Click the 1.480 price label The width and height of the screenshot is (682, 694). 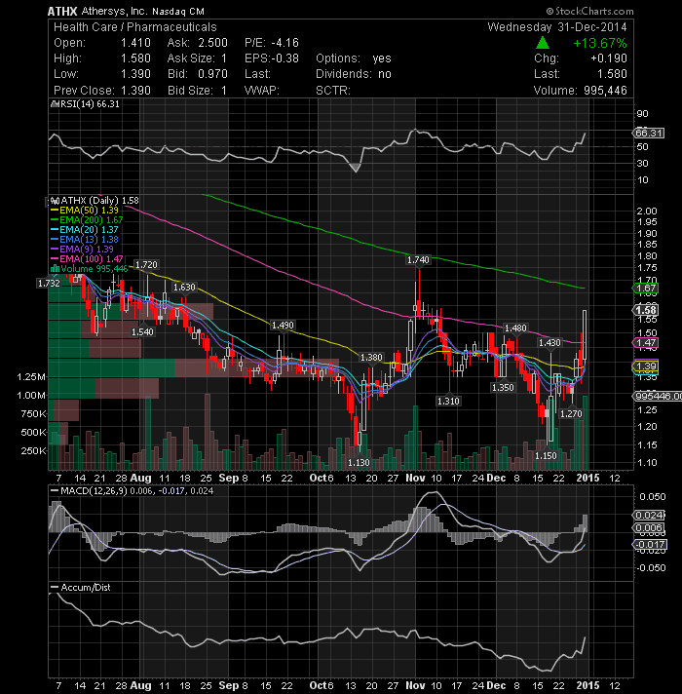[515, 328]
